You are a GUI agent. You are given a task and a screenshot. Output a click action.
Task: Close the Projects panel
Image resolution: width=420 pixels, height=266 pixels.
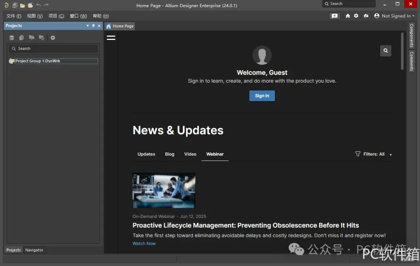(x=99, y=26)
